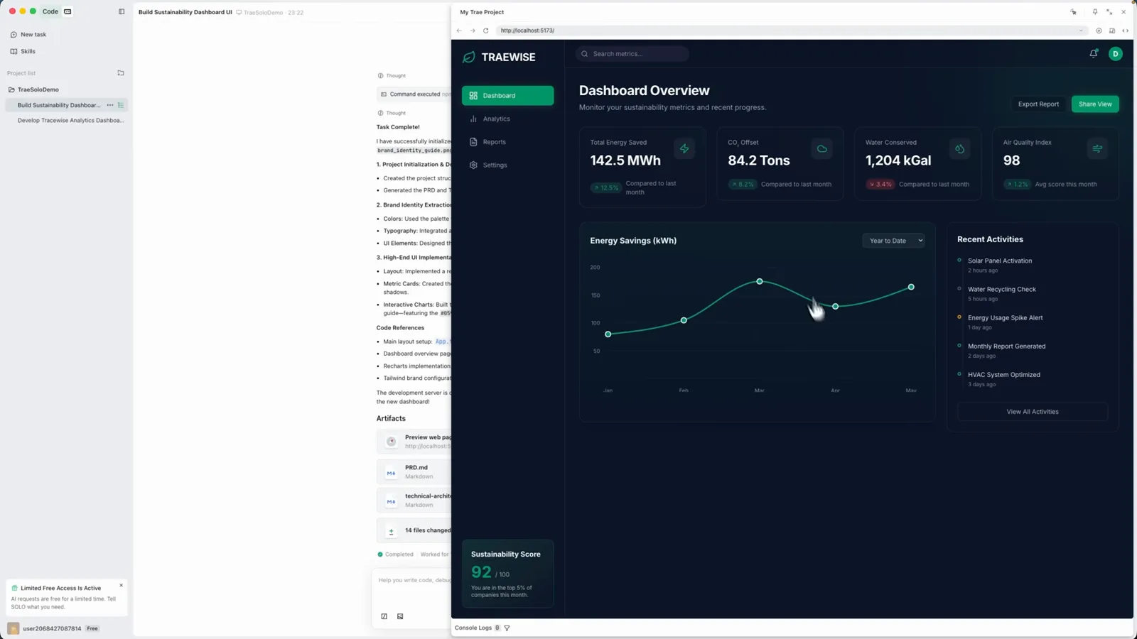Click Energy Usage Spike Alert activity
1137x639 pixels.
click(1005, 317)
